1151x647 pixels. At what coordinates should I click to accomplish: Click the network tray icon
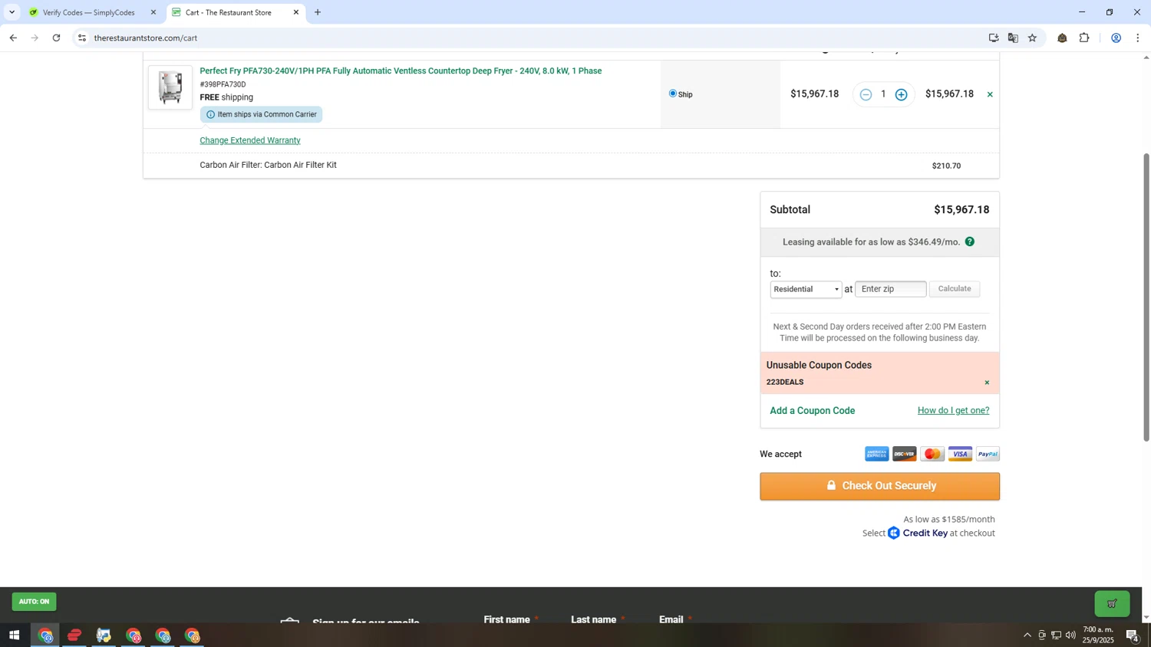tap(1056, 635)
